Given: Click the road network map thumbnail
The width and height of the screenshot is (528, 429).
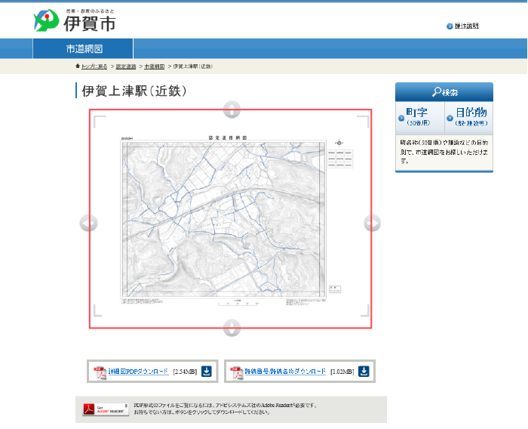Looking at the screenshot, I should click(x=231, y=218).
